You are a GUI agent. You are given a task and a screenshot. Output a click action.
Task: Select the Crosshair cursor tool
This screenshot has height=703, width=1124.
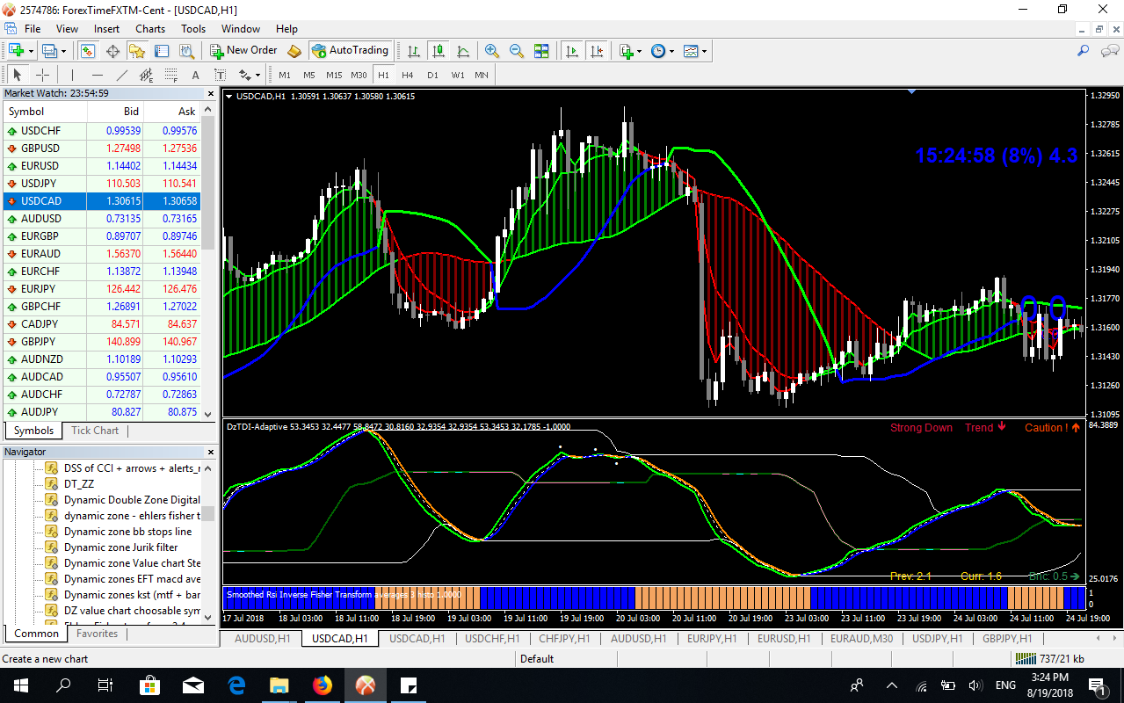(x=42, y=75)
